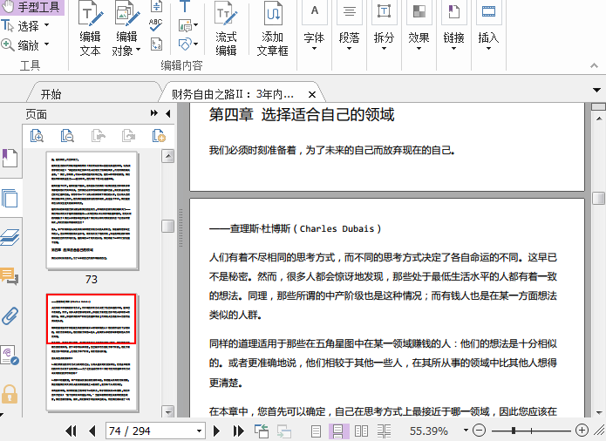Click the find and replace text icon

tap(156, 44)
